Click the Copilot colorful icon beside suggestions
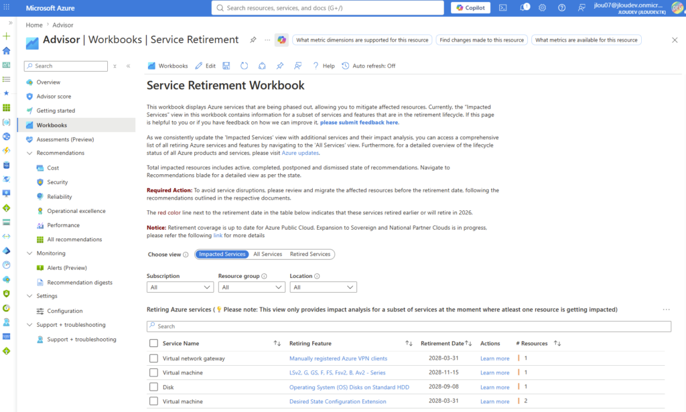Image resolution: width=686 pixels, height=412 pixels. [281, 40]
